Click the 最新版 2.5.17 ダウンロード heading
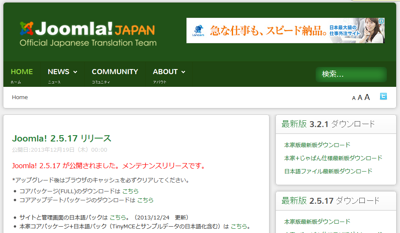This screenshot has width=400, height=233. tap(331, 201)
